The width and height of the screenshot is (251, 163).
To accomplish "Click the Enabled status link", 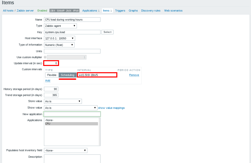I will (42, 11).
